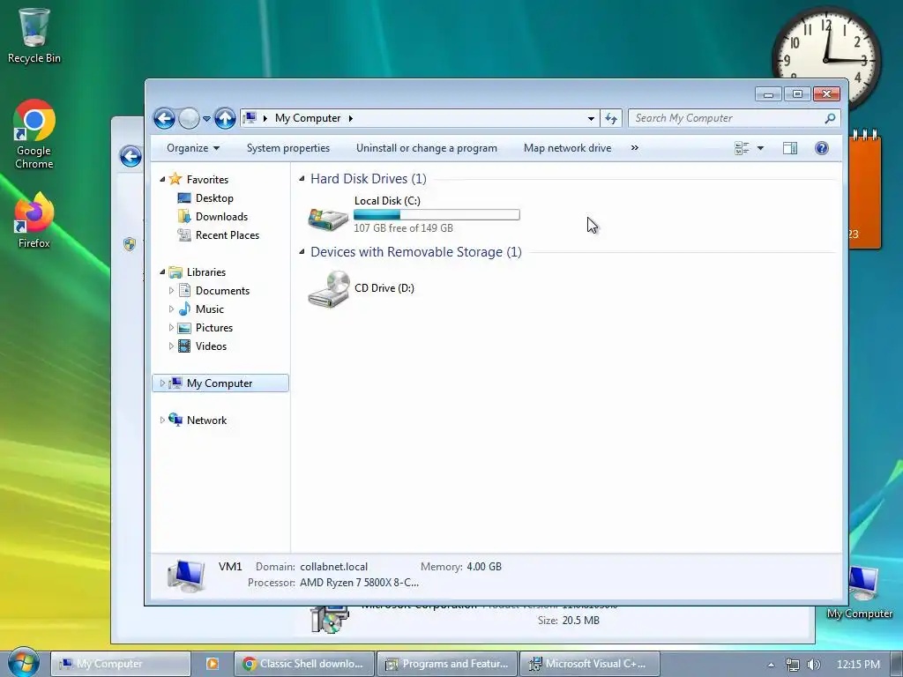Viewport: 903px width, 677px height.
Task: Switch to Classic Shell Chrome taskbar button
Action: [x=304, y=664]
